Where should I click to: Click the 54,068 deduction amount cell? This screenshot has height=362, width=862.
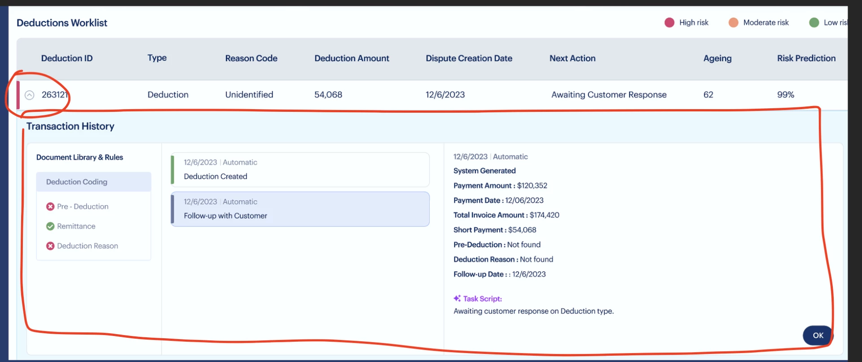click(x=328, y=95)
